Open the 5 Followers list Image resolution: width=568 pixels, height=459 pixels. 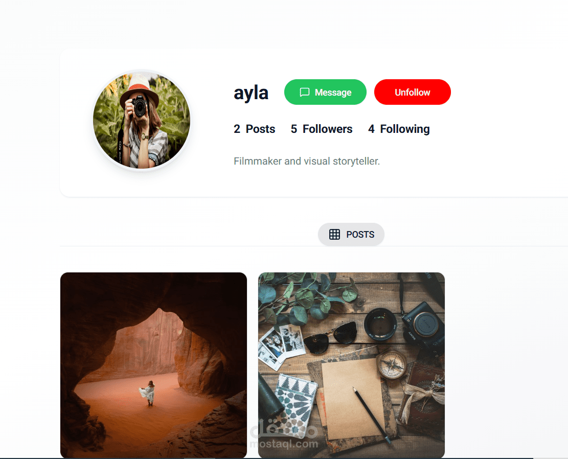(x=321, y=129)
